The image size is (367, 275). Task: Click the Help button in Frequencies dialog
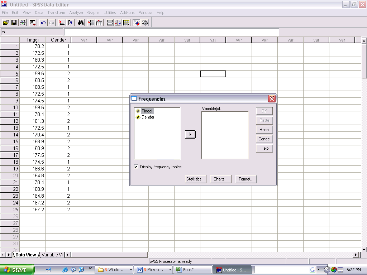tap(264, 148)
